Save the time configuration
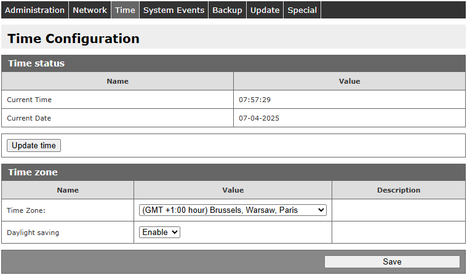This screenshot has width=467, height=275. click(x=392, y=261)
